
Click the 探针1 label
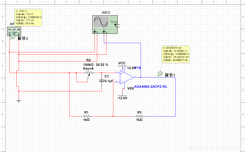[x=170, y=75]
